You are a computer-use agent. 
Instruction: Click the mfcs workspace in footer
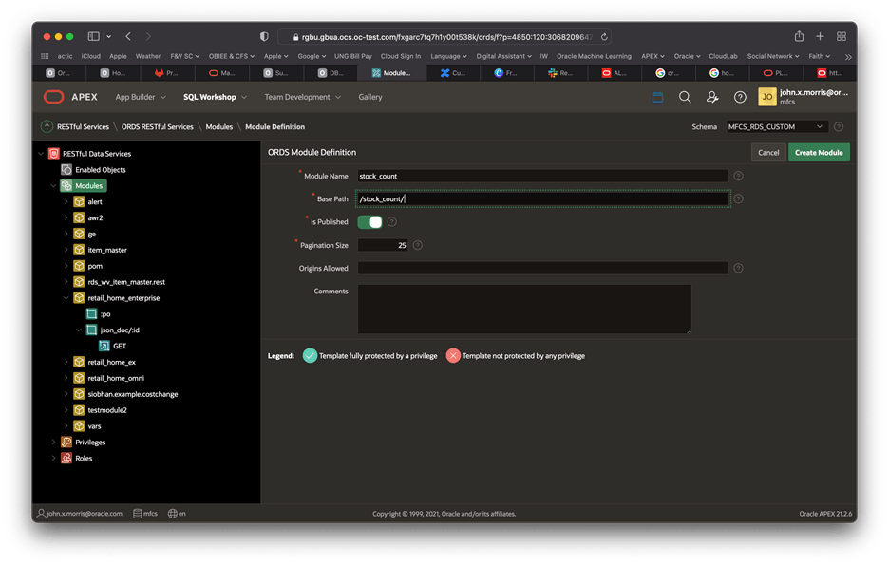pyautogui.click(x=145, y=514)
